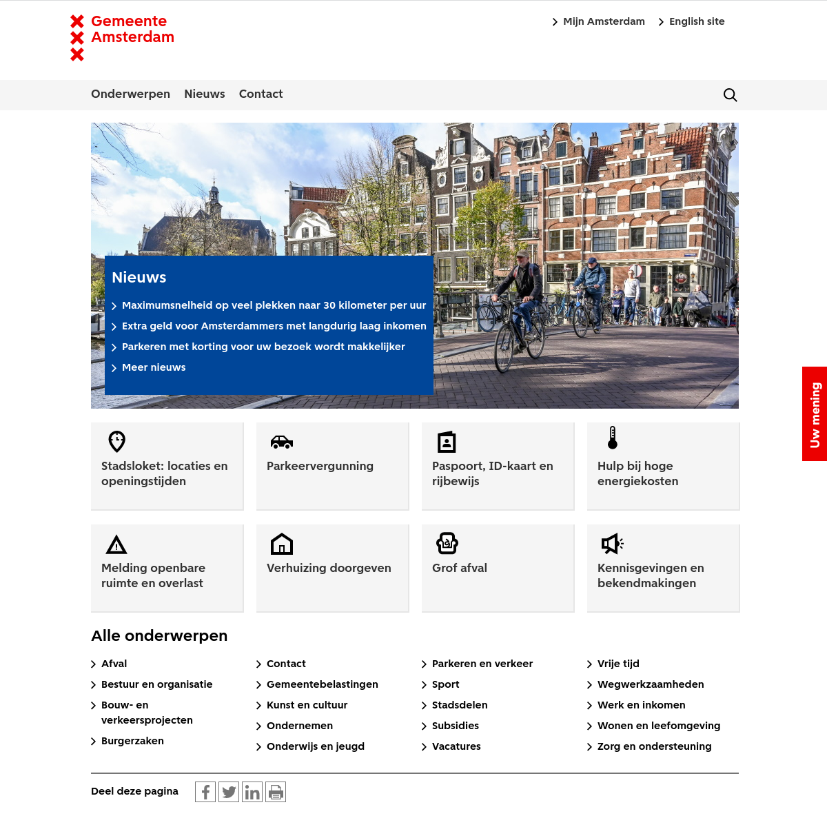
Task: Open Grof afval tile label
Action: click(x=460, y=568)
